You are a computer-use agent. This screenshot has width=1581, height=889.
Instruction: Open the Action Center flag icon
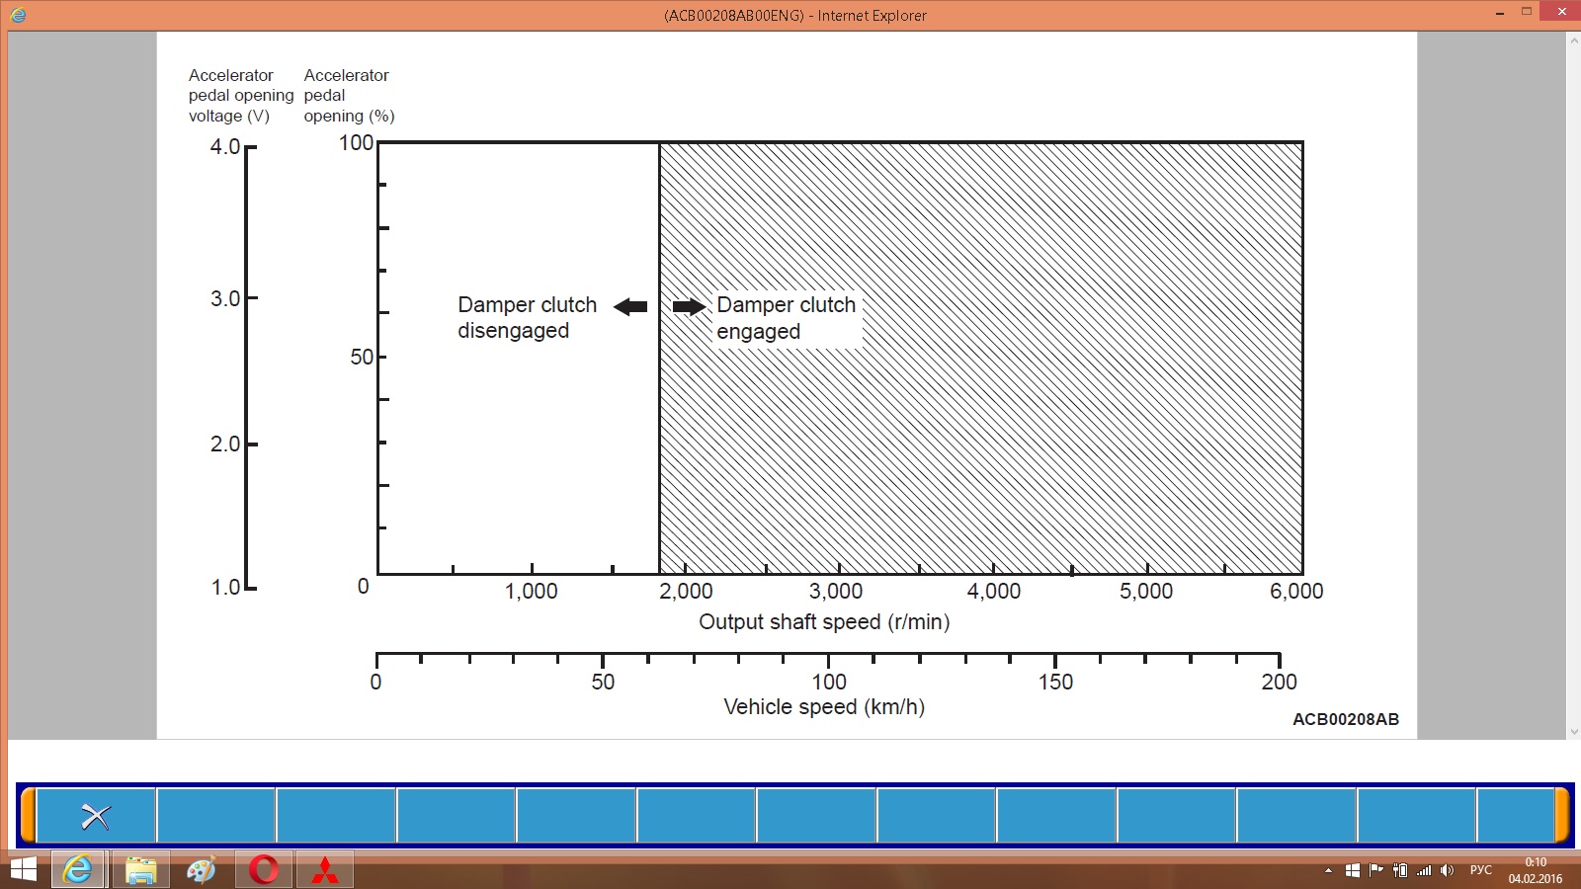point(1375,870)
